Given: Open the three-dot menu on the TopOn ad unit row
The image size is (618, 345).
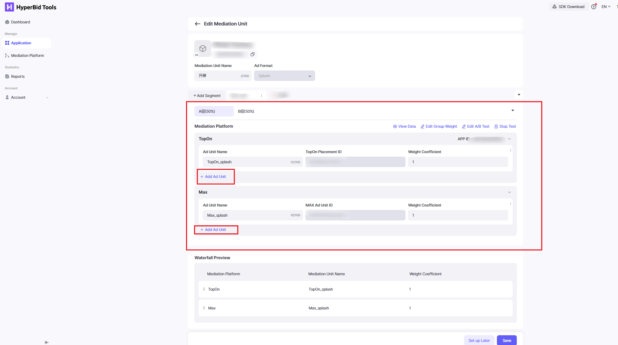Looking at the screenshot, I should (x=511, y=150).
